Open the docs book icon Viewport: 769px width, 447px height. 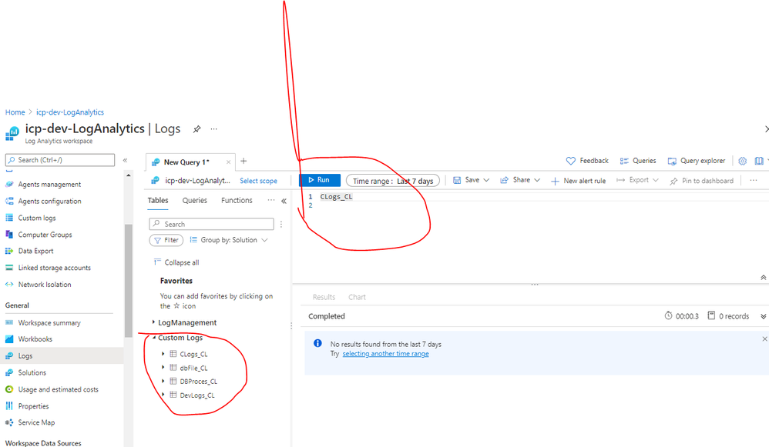[759, 161]
